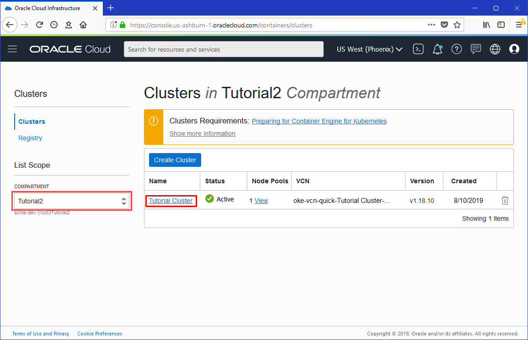
Task: Click the Create Cluster button
Action: click(x=175, y=160)
